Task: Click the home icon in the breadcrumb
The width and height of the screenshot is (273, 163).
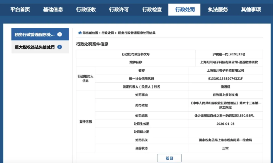Action: (x=80, y=33)
